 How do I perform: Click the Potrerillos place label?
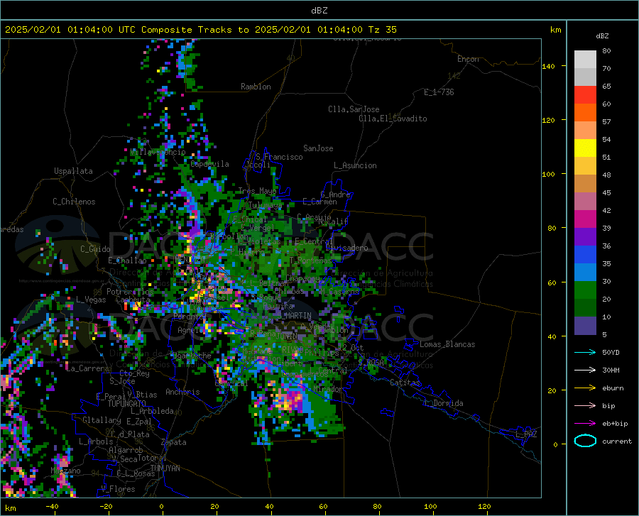(x=130, y=292)
